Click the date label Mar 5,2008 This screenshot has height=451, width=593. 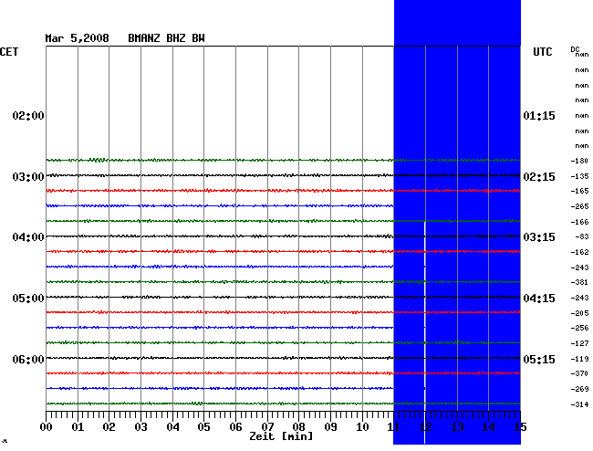click(78, 38)
